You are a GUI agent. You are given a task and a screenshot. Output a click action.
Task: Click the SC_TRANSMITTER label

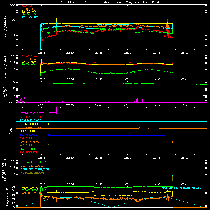point(30,128)
